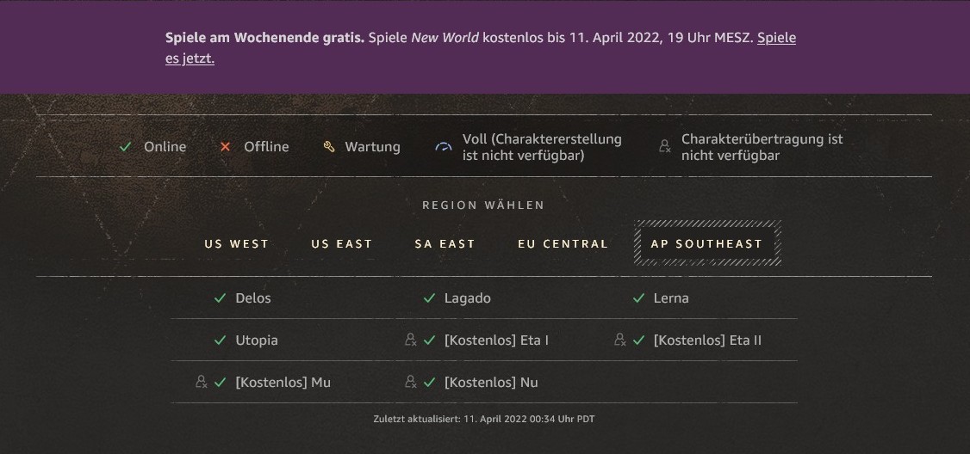The height and width of the screenshot is (454, 970).
Task: Click the green Online checkmark legend icon
Action: [x=126, y=147]
